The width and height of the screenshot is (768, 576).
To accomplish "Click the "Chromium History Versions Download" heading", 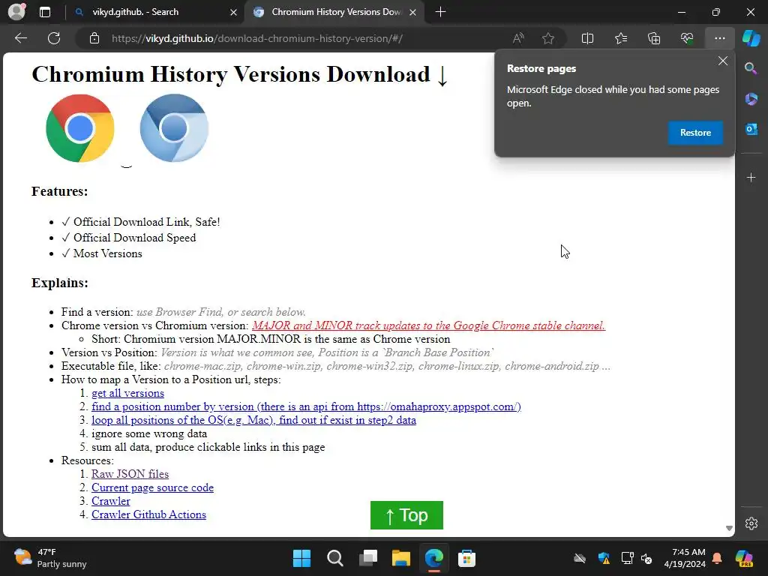I will (240, 74).
